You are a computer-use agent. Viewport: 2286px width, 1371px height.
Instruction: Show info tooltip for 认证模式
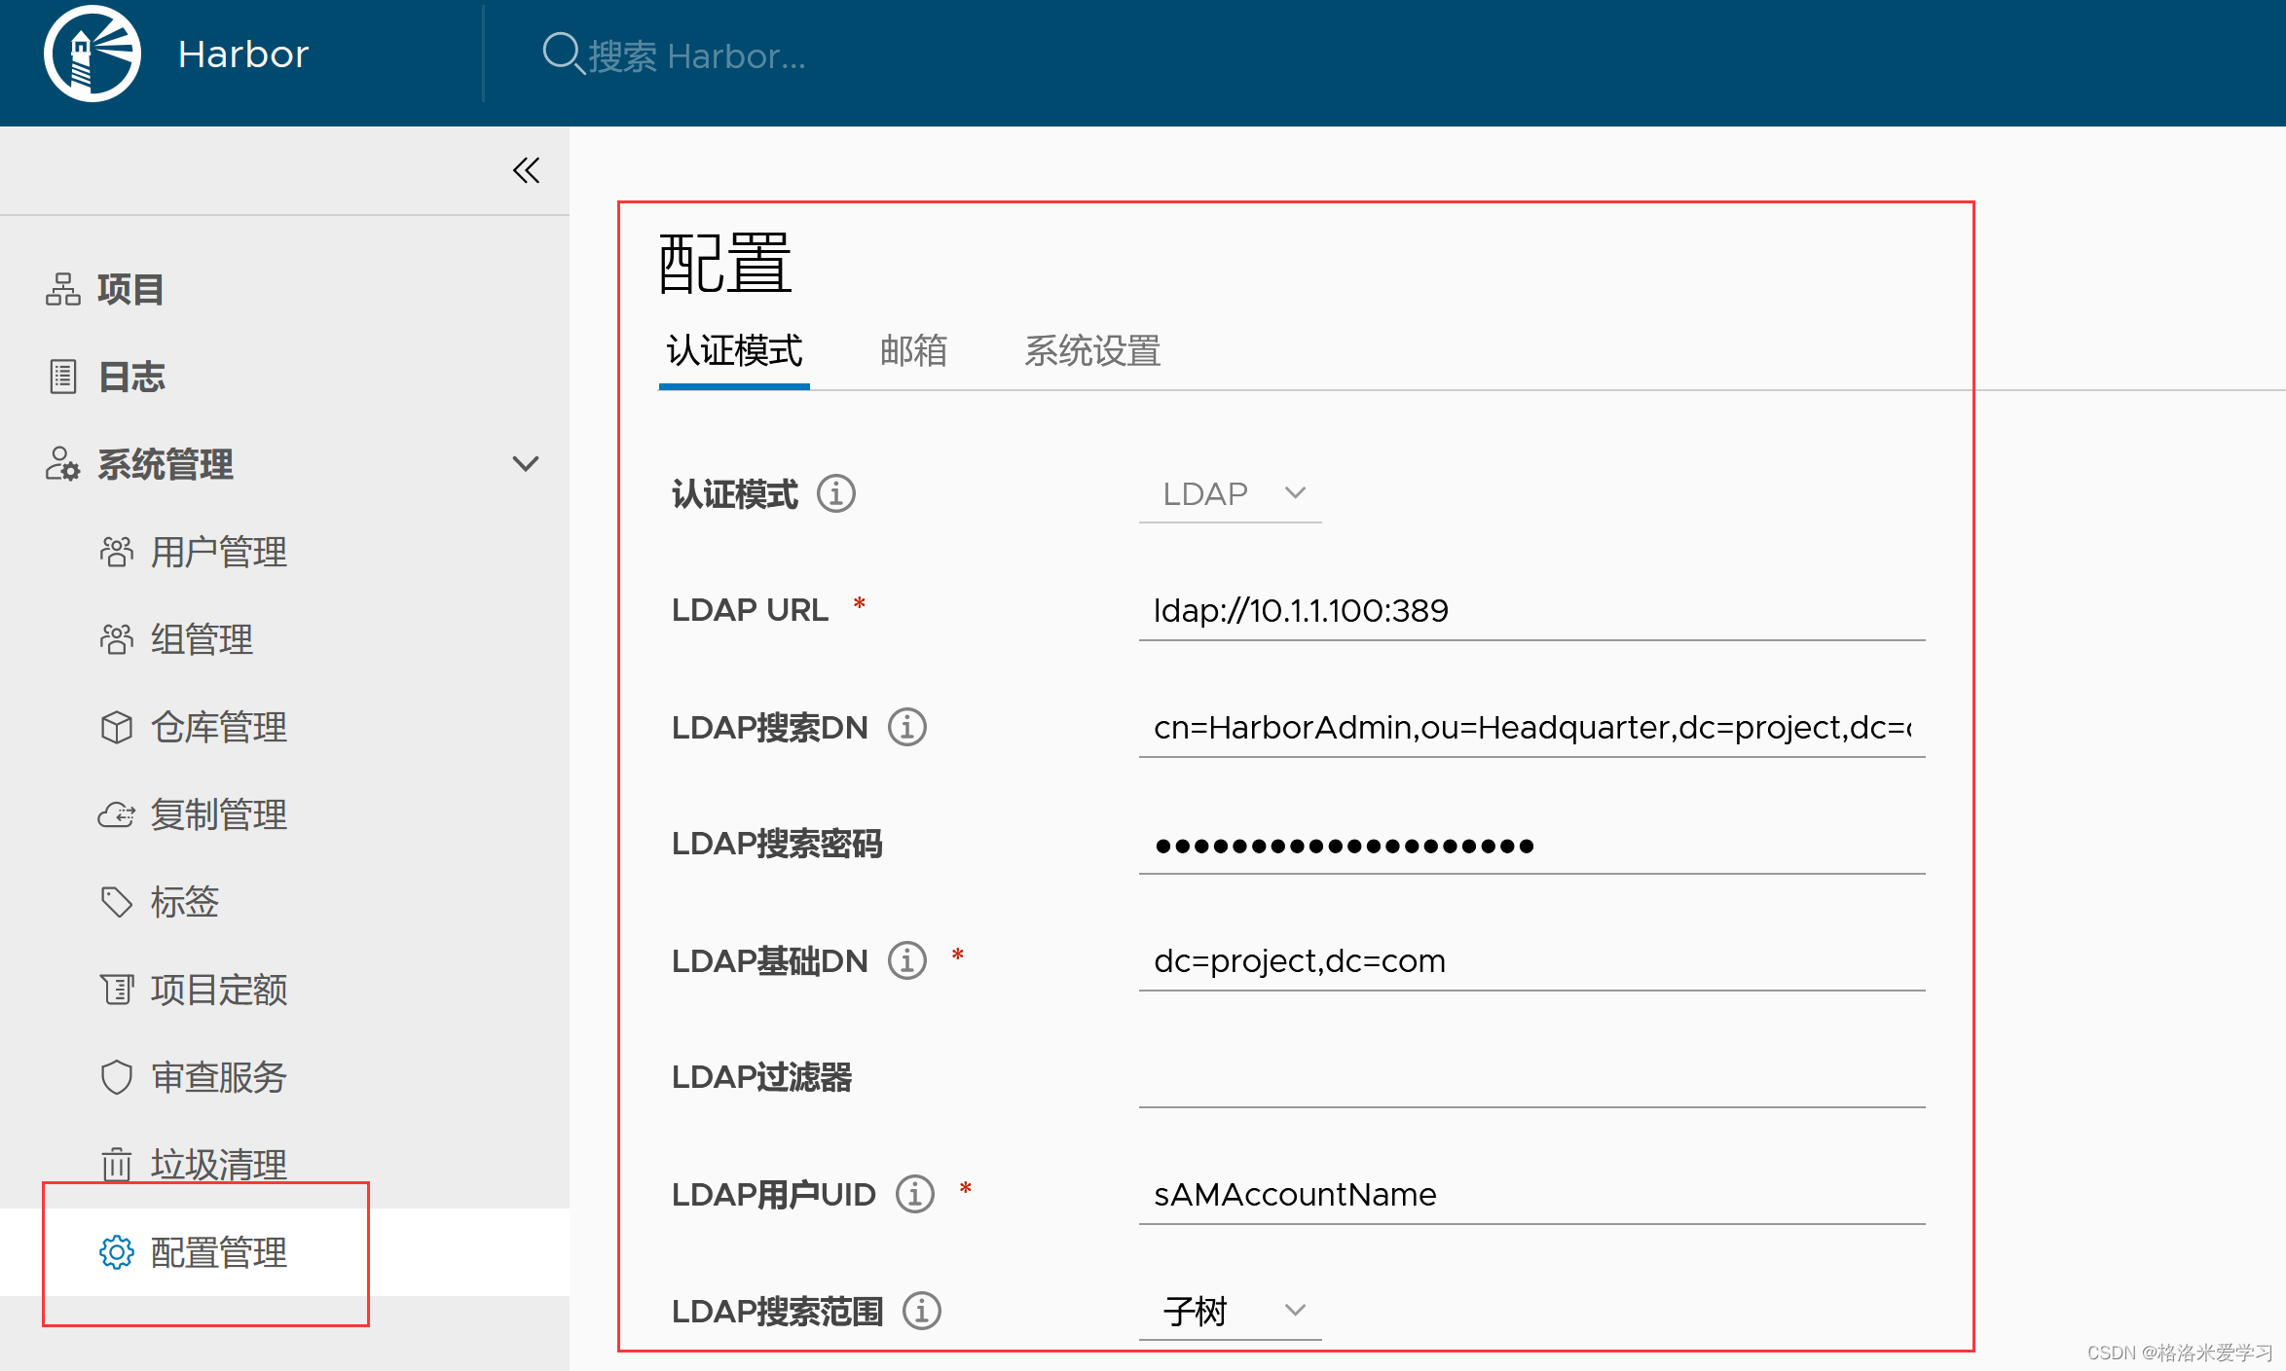[x=836, y=493]
